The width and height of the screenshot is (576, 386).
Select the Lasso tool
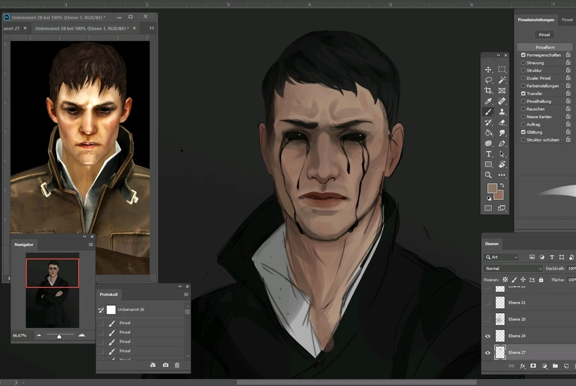click(x=488, y=80)
